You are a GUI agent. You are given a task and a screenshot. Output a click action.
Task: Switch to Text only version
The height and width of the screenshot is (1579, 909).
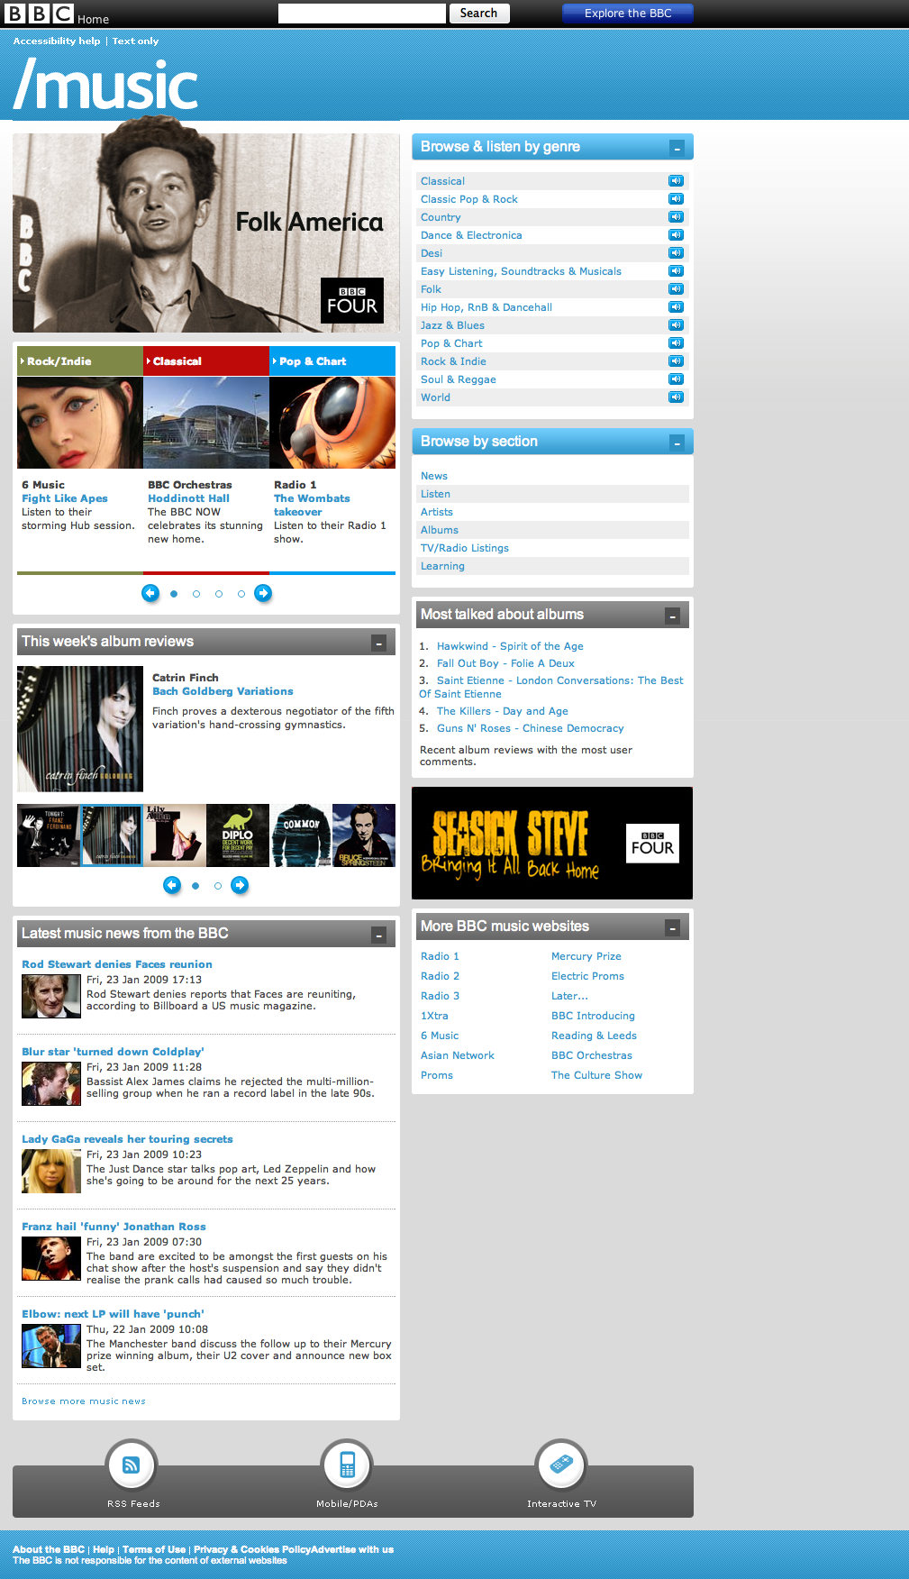click(x=135, y=41)
